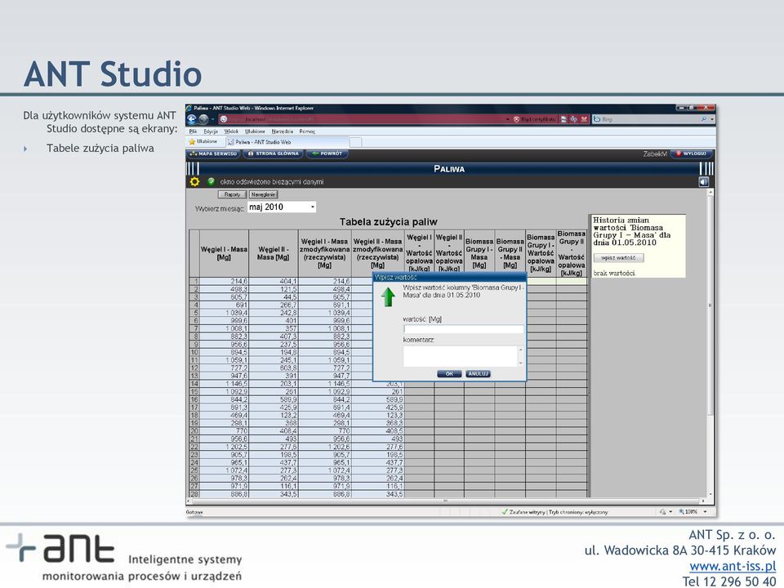Open the month selector showing maj 2010
Screen dimensions: 784x588
click(x=282, y=207)
